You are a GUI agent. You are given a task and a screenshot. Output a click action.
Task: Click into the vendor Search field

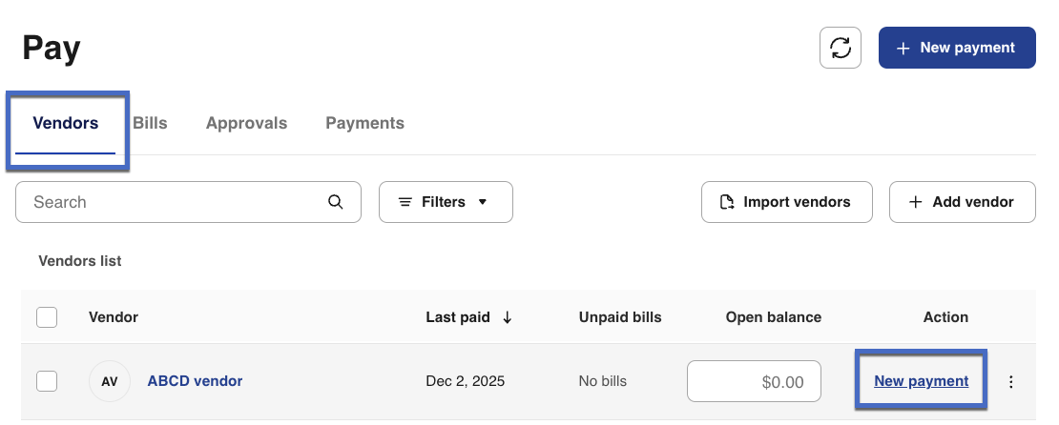176,202
